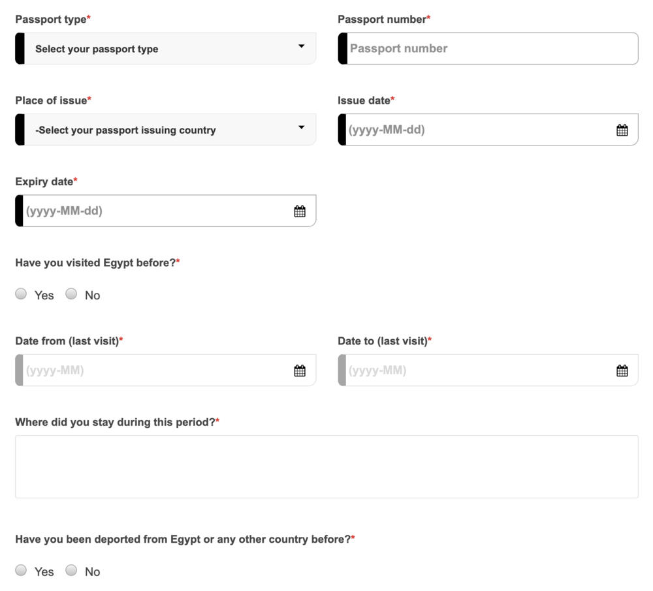This screenshot has width=653, height=591.
Task: Open calendar for Date to (last visit)
Action: pos(622,371)
